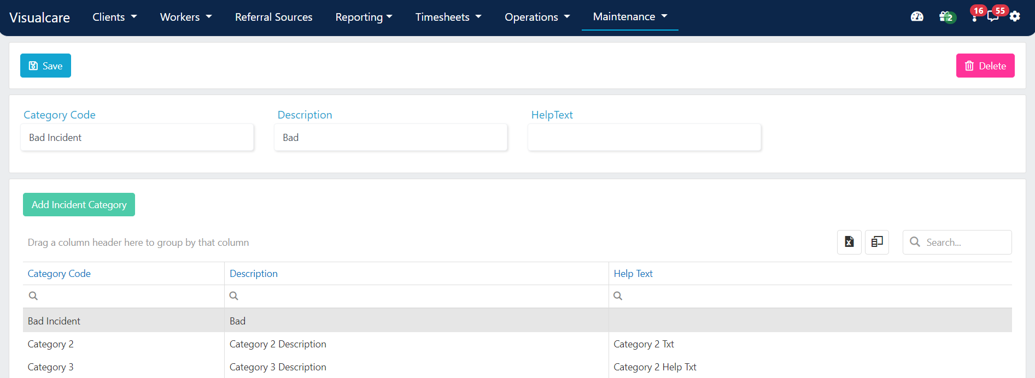Open the gift icon with badge 2

click(x=946, y=17)
